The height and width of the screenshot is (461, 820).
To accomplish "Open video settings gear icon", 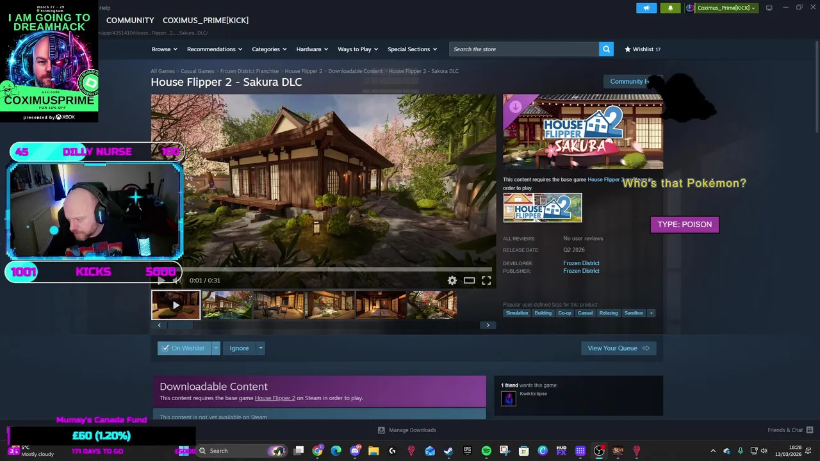I will 452,280.
